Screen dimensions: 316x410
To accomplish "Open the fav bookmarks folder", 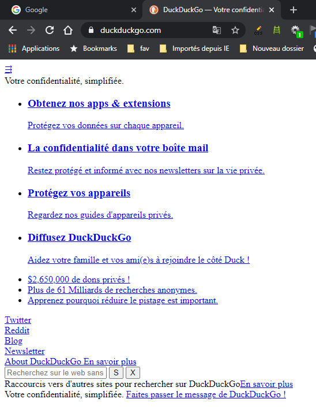I will pos(138,49).
